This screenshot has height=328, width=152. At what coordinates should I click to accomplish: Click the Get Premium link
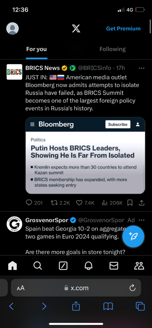(123, 29)
